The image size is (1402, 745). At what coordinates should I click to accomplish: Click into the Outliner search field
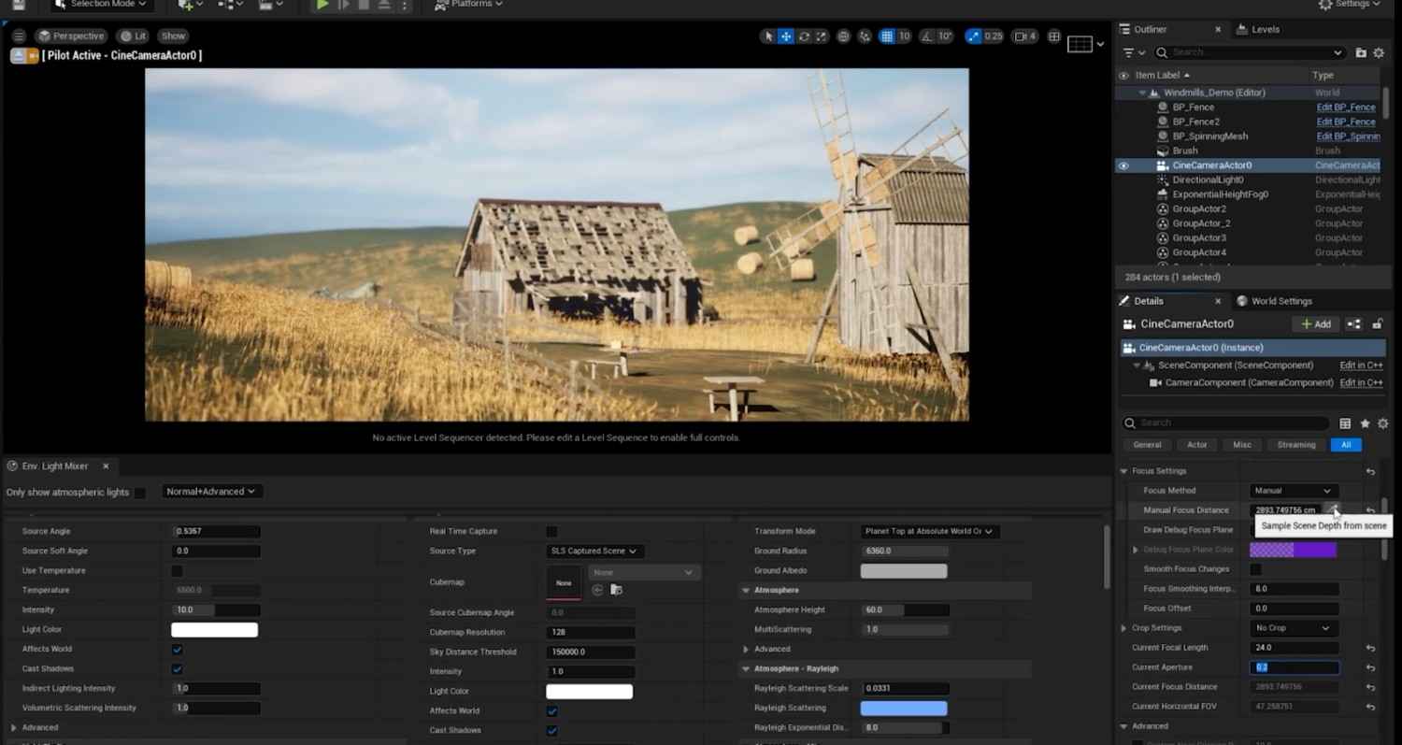coord(1250,52)
